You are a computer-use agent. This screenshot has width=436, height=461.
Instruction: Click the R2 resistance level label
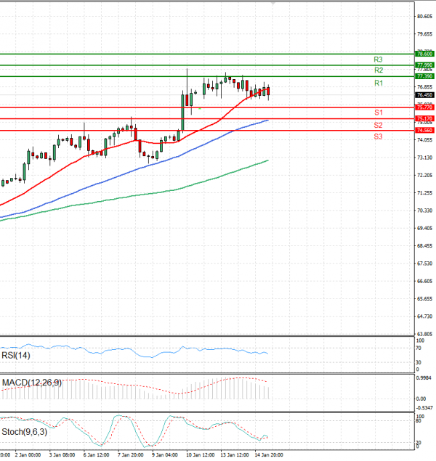[379, 70]
